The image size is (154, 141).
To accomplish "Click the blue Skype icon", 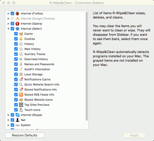I will click(x=18, y=115).
